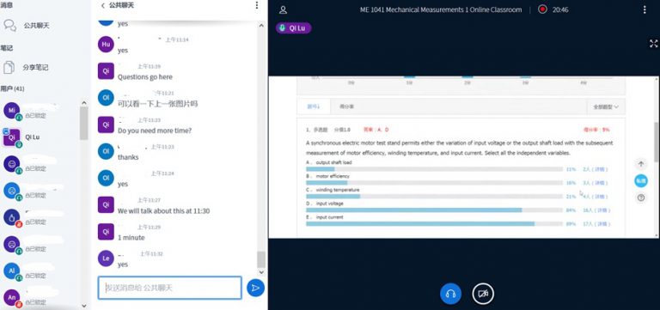Select the first tab in quiz results

point(314,106)
